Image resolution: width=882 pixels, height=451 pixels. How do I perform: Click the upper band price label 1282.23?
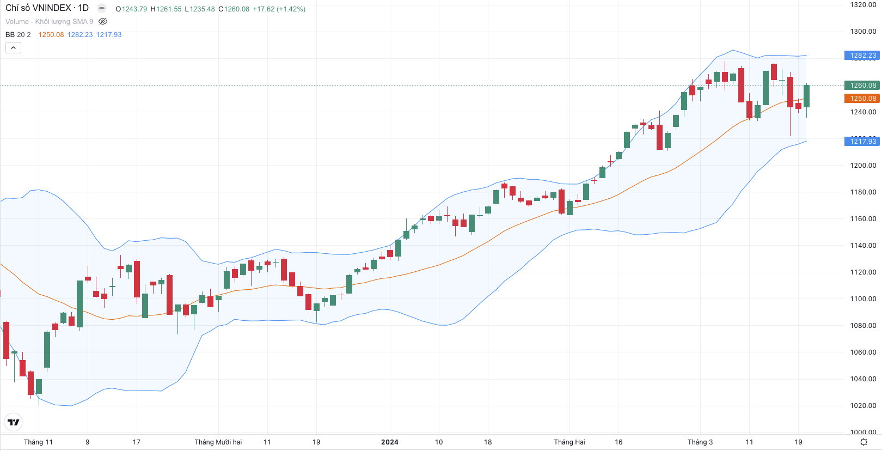(862, 56)
